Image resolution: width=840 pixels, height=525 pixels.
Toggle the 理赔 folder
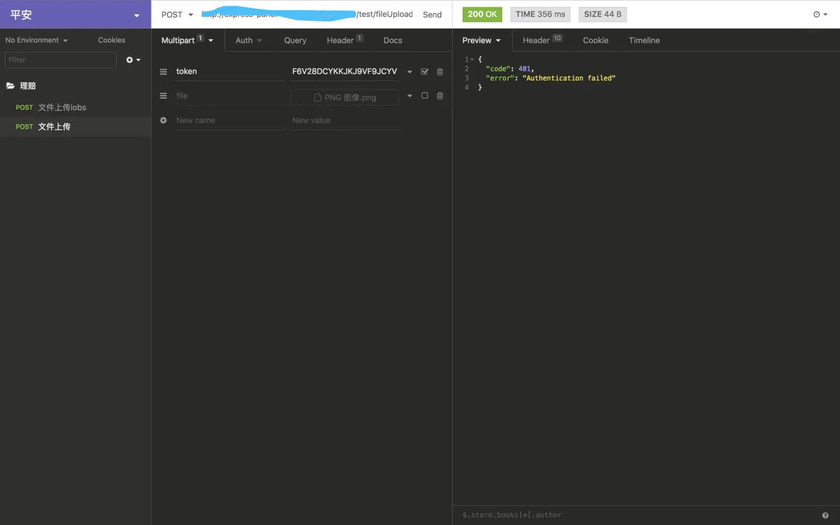click(x=21, y=86)
